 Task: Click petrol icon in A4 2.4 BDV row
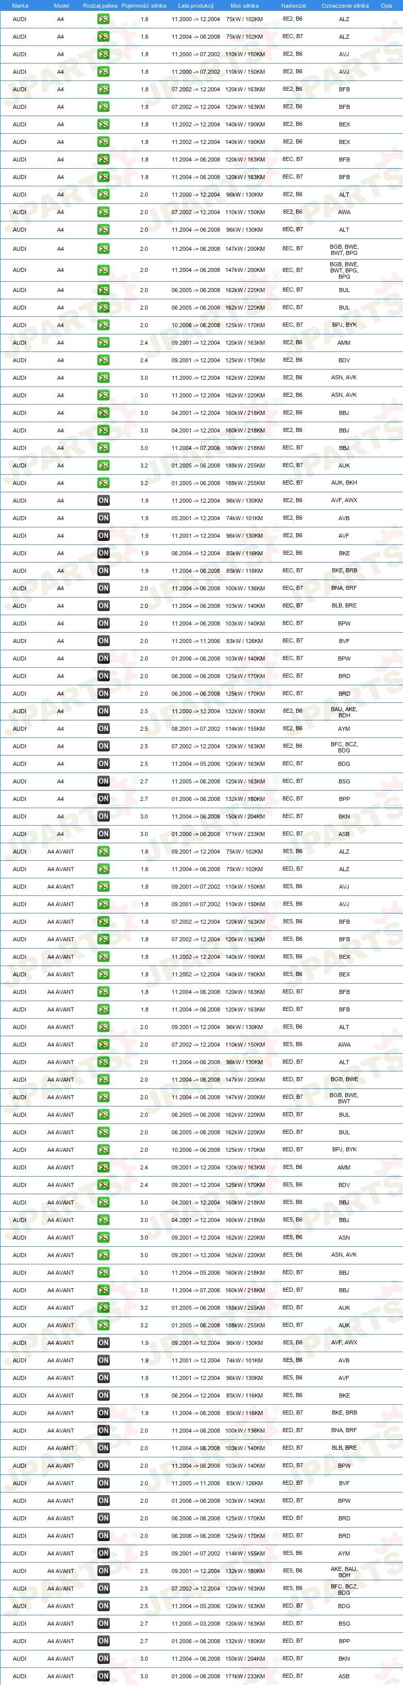point(103,360)
